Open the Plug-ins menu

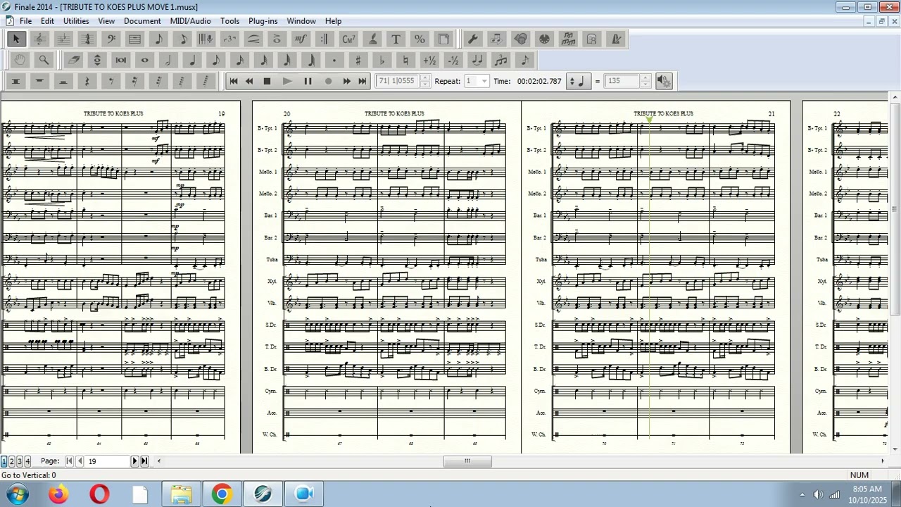pos(263,21)
